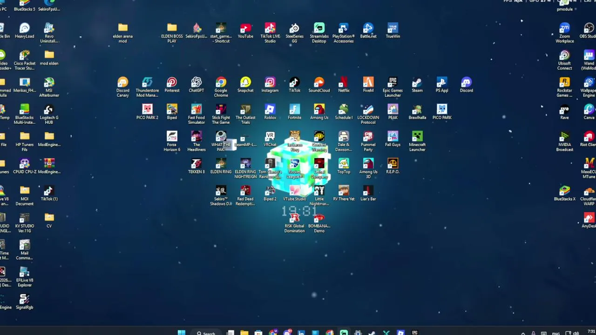Viewport: 596px width, 335px height.
Task: Open Streamlabs Desktop shortcut
Action: [x=319, y=33]
